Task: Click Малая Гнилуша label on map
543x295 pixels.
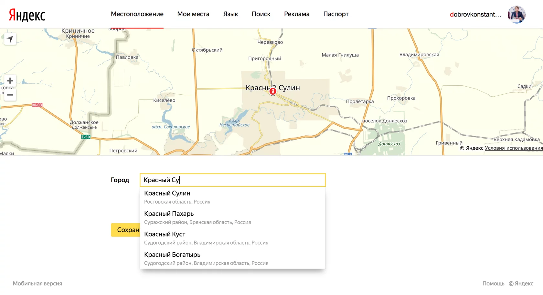Action: click(340, 55)
